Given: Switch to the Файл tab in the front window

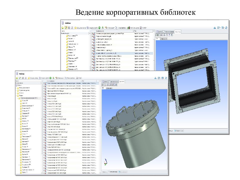Looking at the screenshot, I should tap(105, 82).
